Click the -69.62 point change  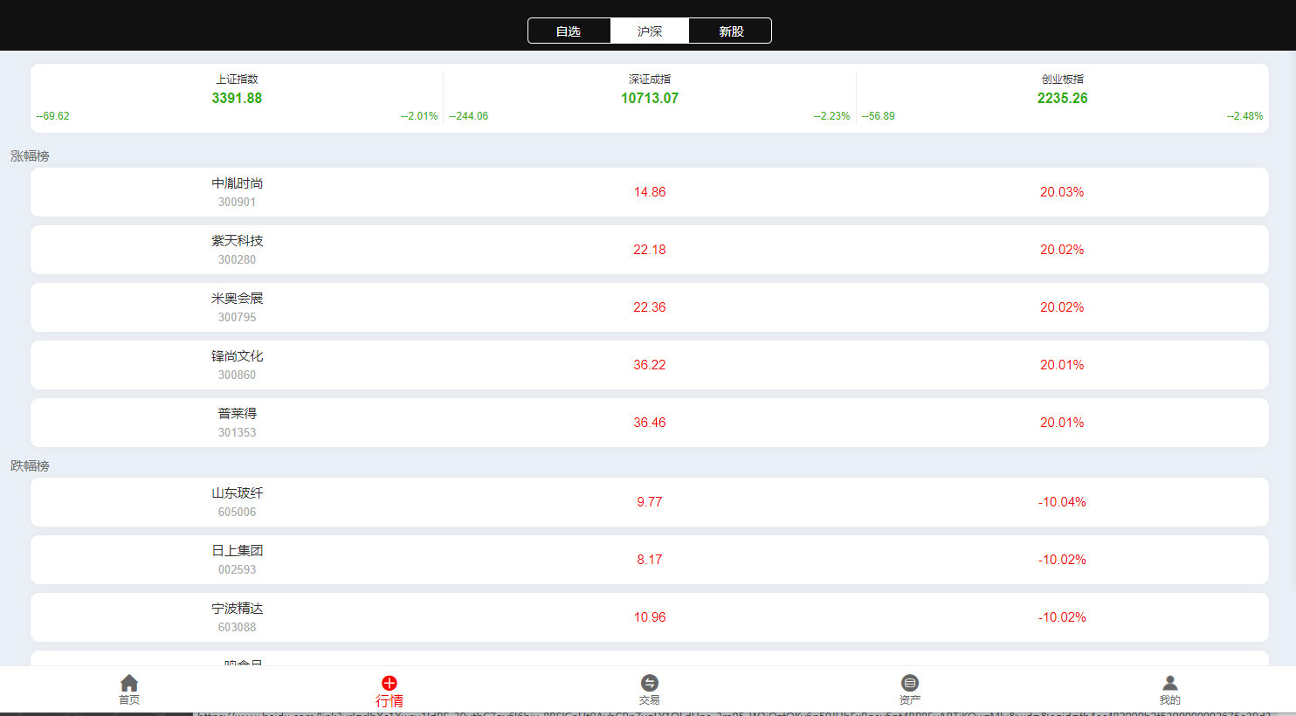tap(53, 116)
